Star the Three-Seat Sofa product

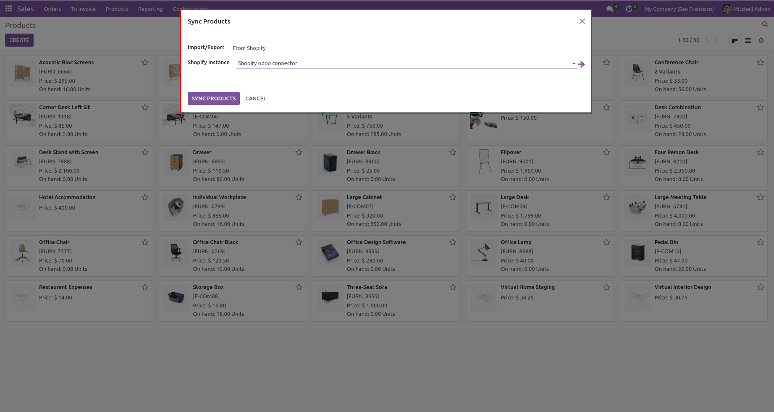tap(453, 287)
